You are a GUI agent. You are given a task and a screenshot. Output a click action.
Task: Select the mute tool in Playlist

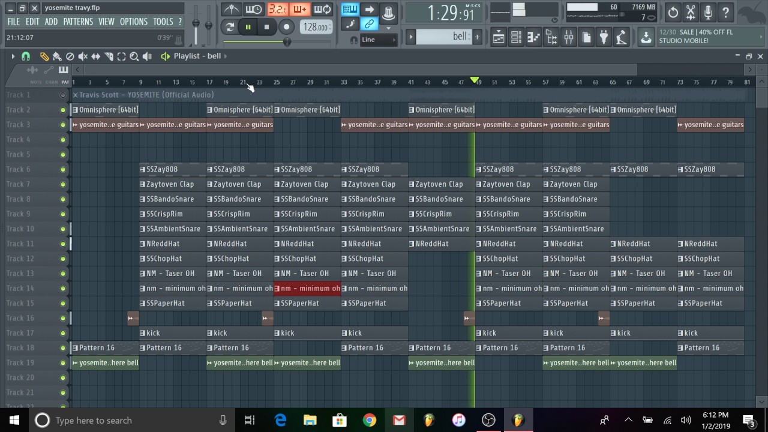coord(83,56)
